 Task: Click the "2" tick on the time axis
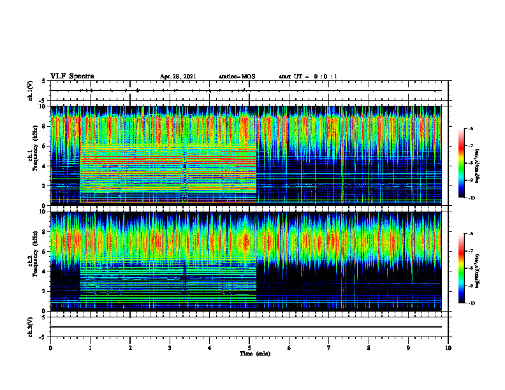[130, 348]
